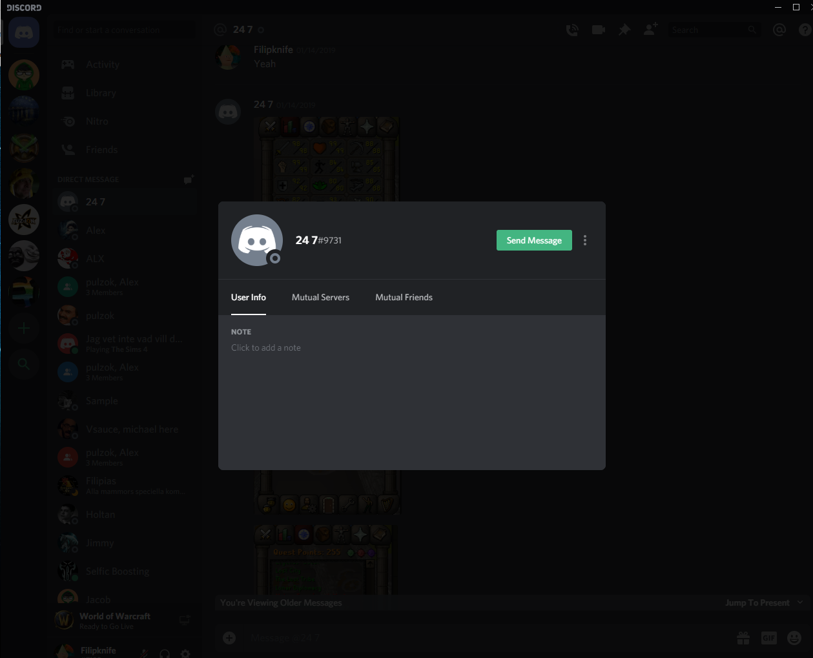The height and width of the screenshot is (658, 813).
Task: Click the "Yeah" message text
Action: 265,64
